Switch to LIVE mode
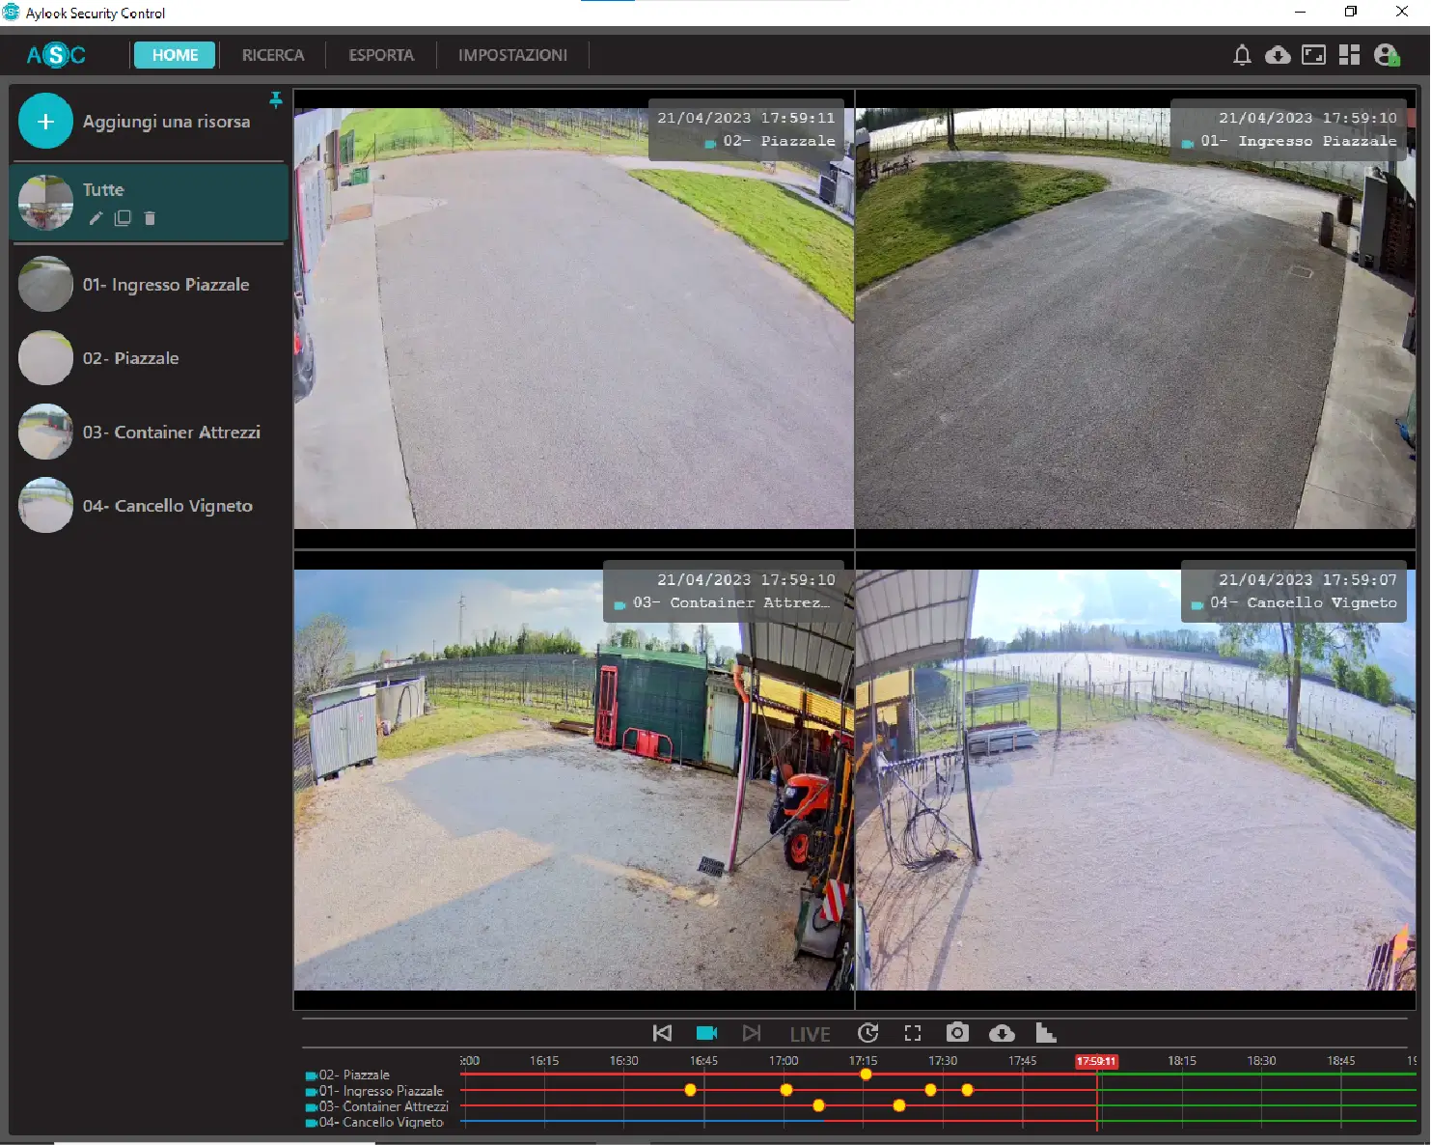The height and width of the screenshot is (1145, 1431). [810, 1034]
